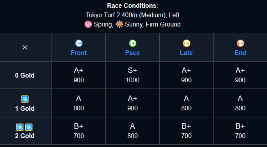Click the pink Spring season icon
This screenshot has width=267, height=147.
pyautogui.click(x=88, y=24)
